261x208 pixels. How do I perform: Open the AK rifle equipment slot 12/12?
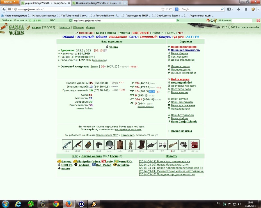click(77, 145)
